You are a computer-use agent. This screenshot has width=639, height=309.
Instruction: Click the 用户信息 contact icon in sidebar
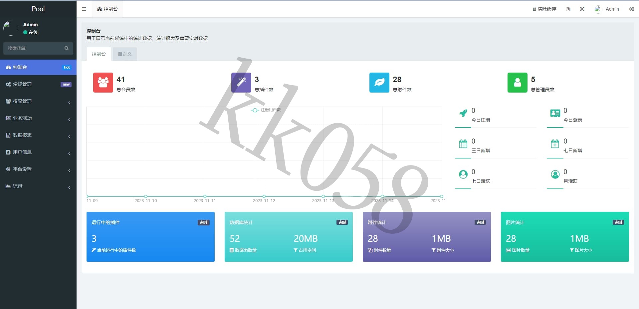[8, 152]
